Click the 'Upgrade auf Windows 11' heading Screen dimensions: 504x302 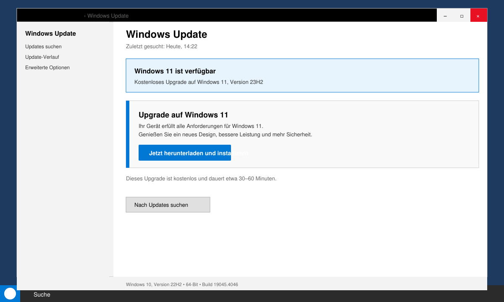(183, 115)
